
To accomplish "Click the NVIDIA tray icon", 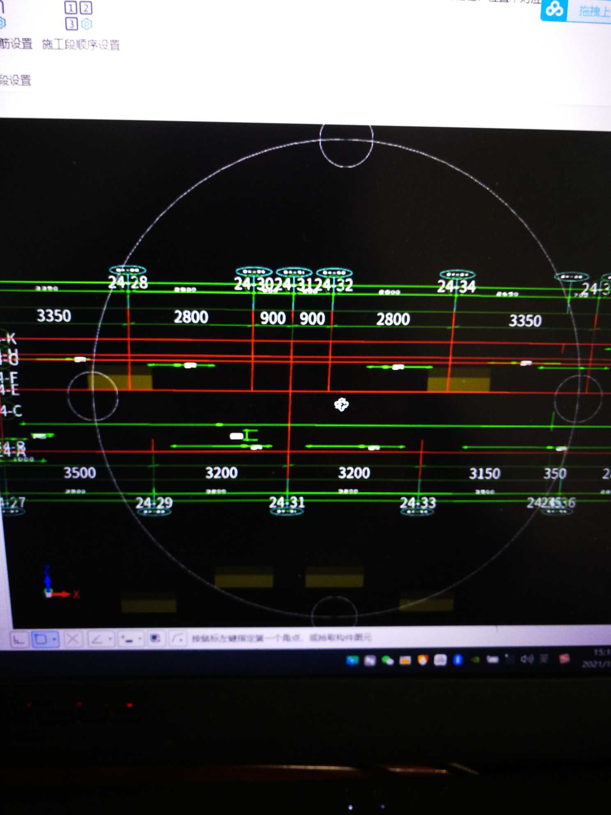I will 475,660.
